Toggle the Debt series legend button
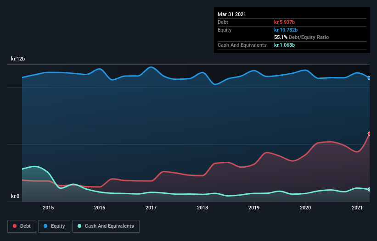The image size is (377, 241). [x=22, y=226]
